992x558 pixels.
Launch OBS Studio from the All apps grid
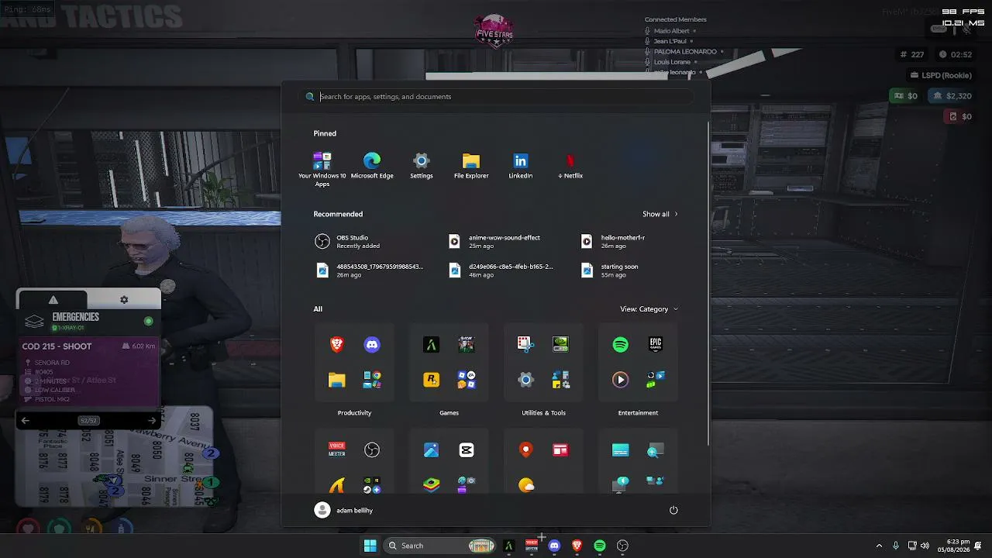373,450
